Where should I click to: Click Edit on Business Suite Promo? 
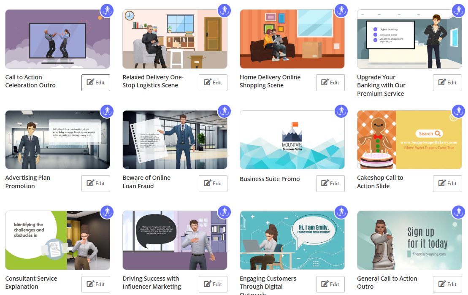point(330,183)
